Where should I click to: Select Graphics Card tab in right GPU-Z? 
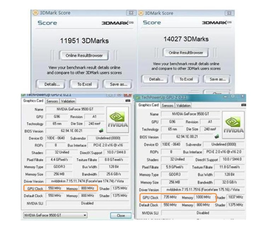[148, 105]
